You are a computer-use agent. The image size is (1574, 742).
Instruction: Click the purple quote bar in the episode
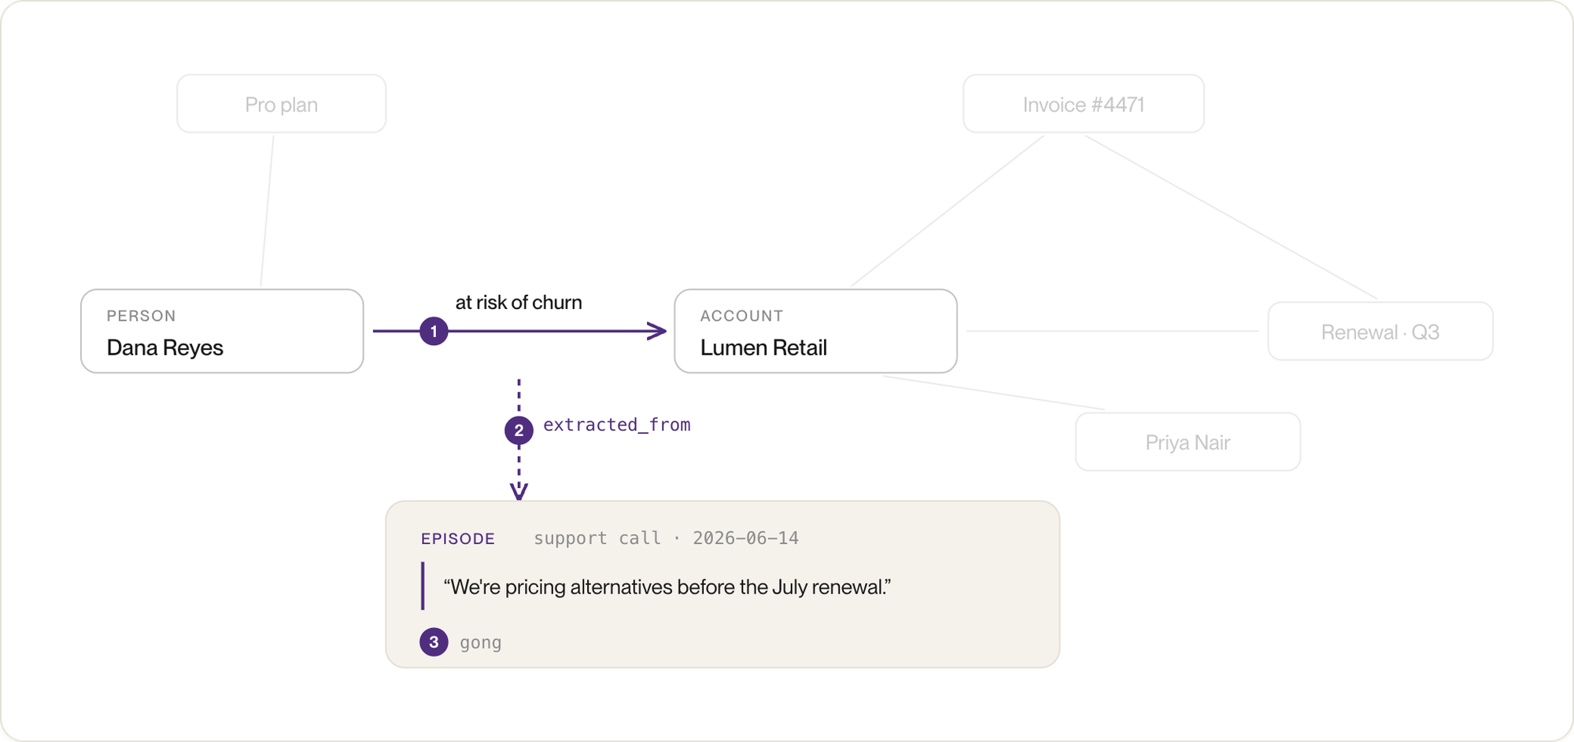click(x=423, y=586)
